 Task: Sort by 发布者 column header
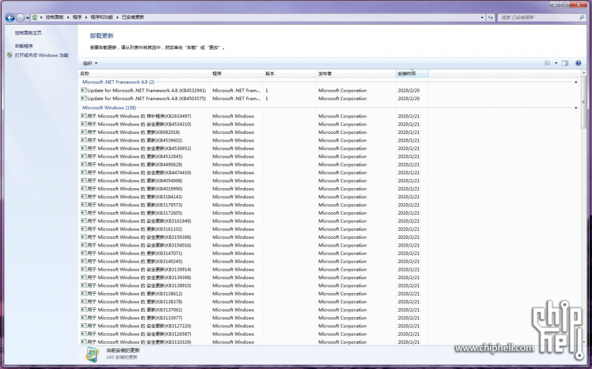pos(356,74)
